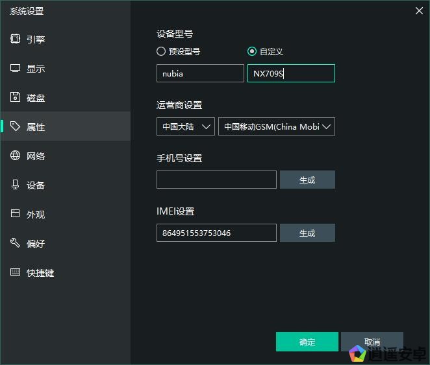Expand the 中国移动GSM carrier dropdown

click(276, 126)
